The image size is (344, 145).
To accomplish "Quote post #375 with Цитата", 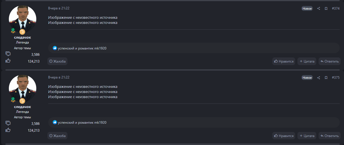I will [307, 136].
